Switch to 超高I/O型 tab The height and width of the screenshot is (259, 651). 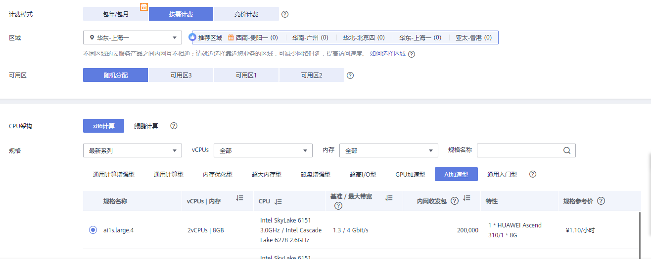(x=363, y=174)
